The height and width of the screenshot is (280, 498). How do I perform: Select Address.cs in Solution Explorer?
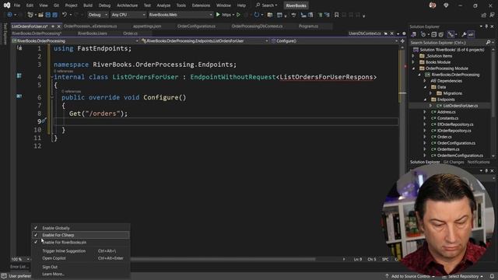coord(446,112)
